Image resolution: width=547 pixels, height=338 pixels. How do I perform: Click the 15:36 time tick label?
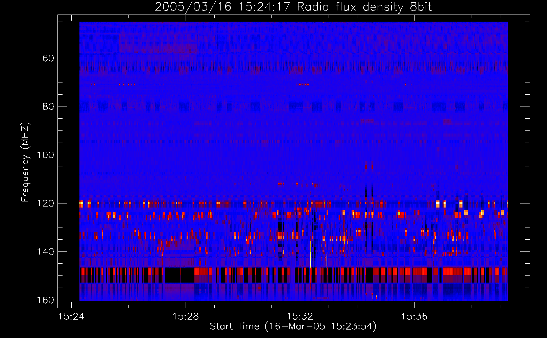[x=414, y=317]
